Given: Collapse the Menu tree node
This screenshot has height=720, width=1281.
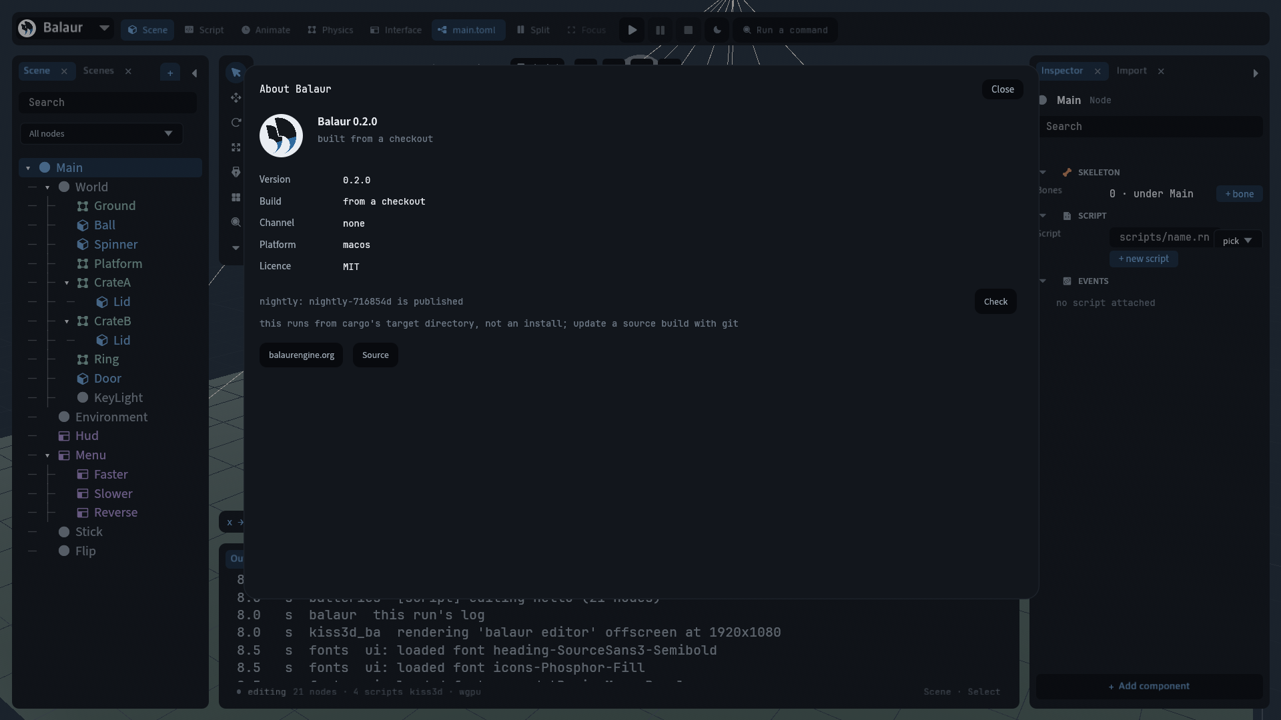Looking at the screenshot, I should pos(47,455).
